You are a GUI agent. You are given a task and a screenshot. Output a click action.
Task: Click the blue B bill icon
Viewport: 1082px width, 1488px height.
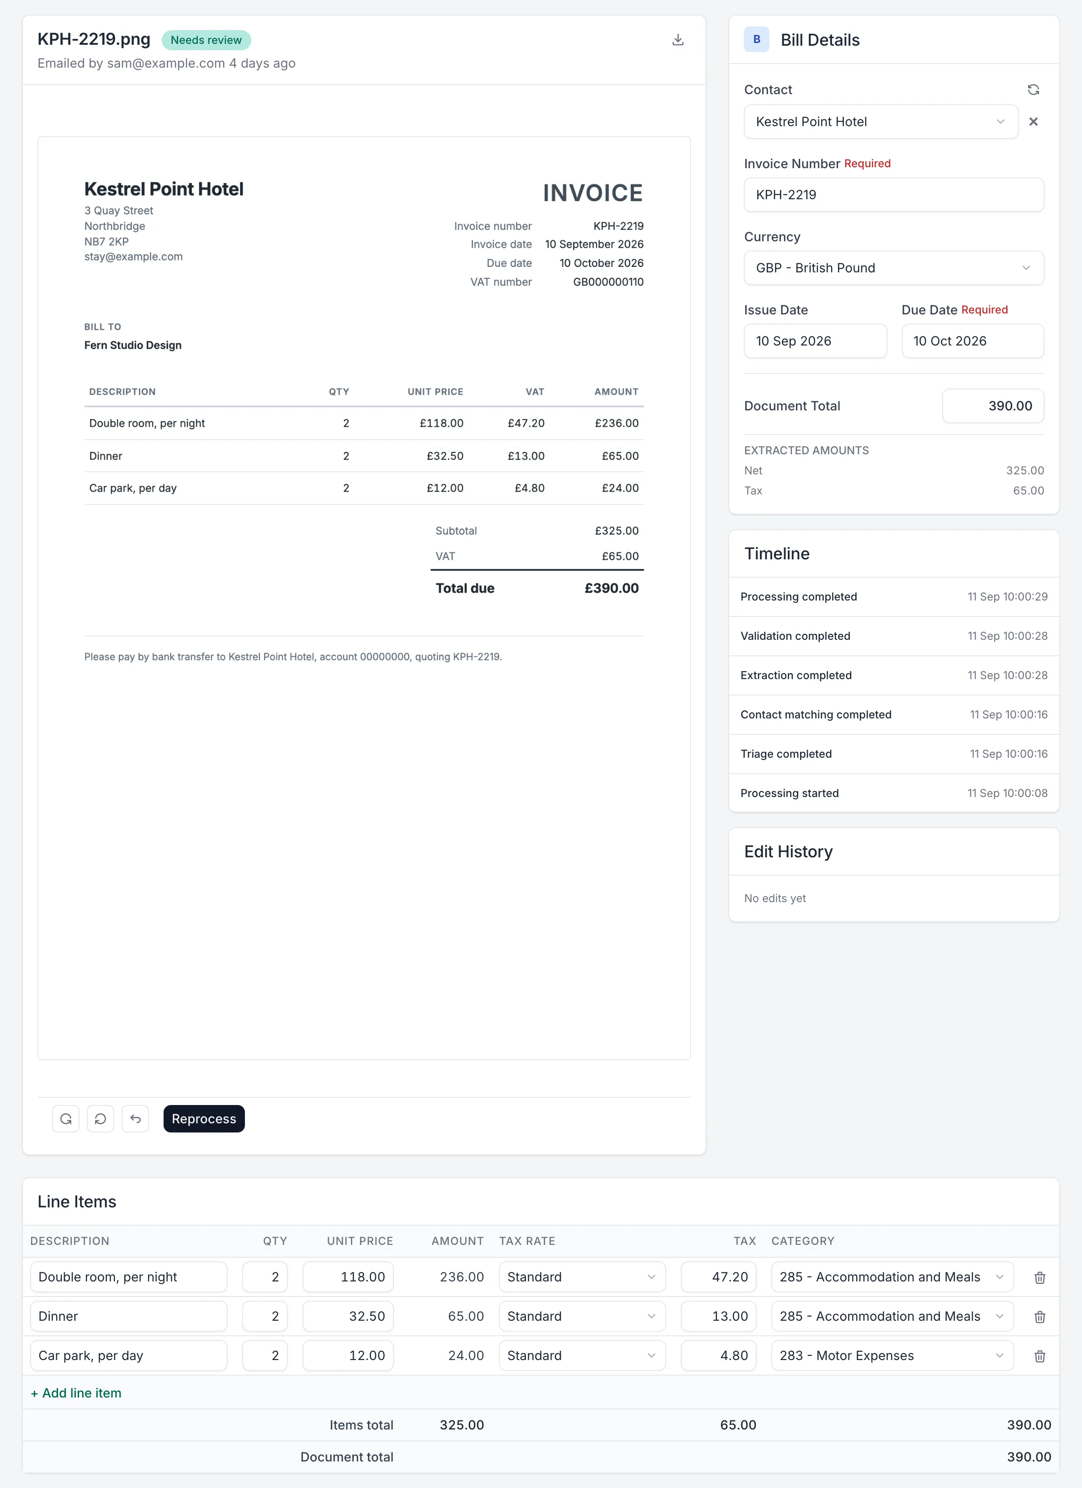click(x=756, y=39)
